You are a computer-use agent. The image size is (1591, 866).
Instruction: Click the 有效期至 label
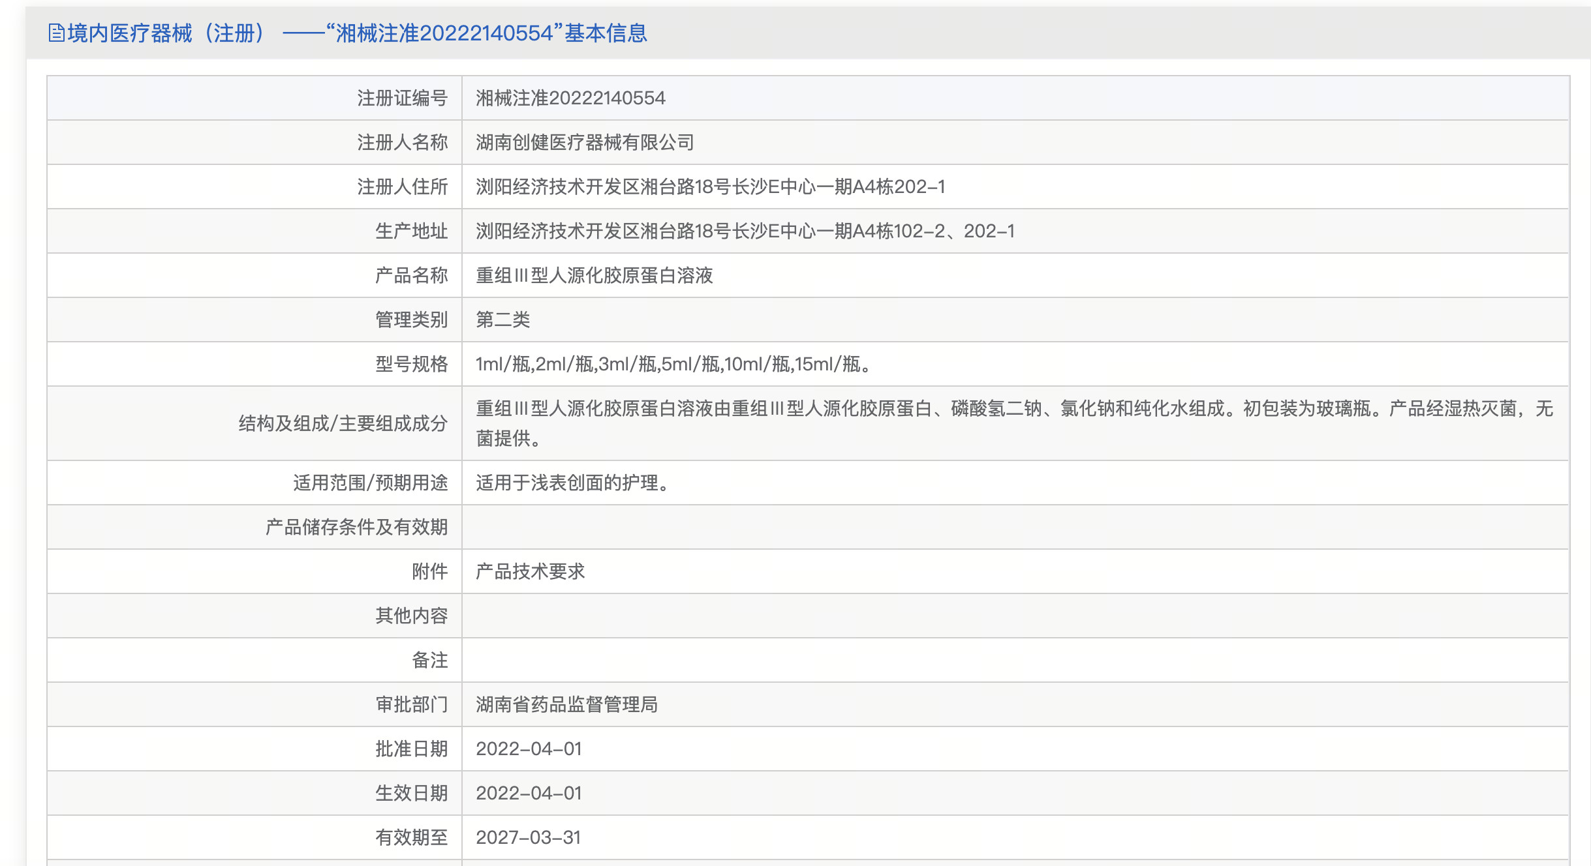click(x=411, y=837)
